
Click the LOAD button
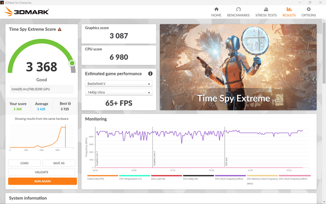point(24,163)
